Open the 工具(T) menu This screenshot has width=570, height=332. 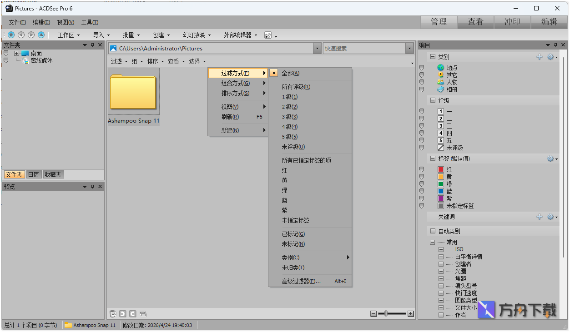tap(90, 22)
